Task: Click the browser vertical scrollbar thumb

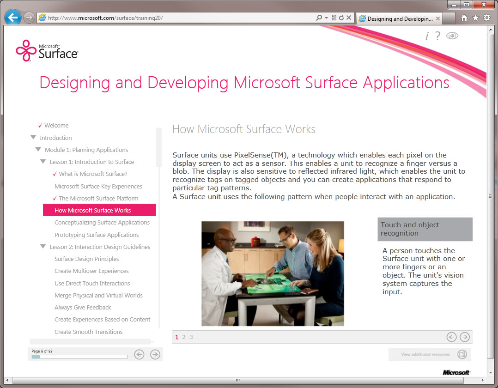Action: click(x=491, y=196)
